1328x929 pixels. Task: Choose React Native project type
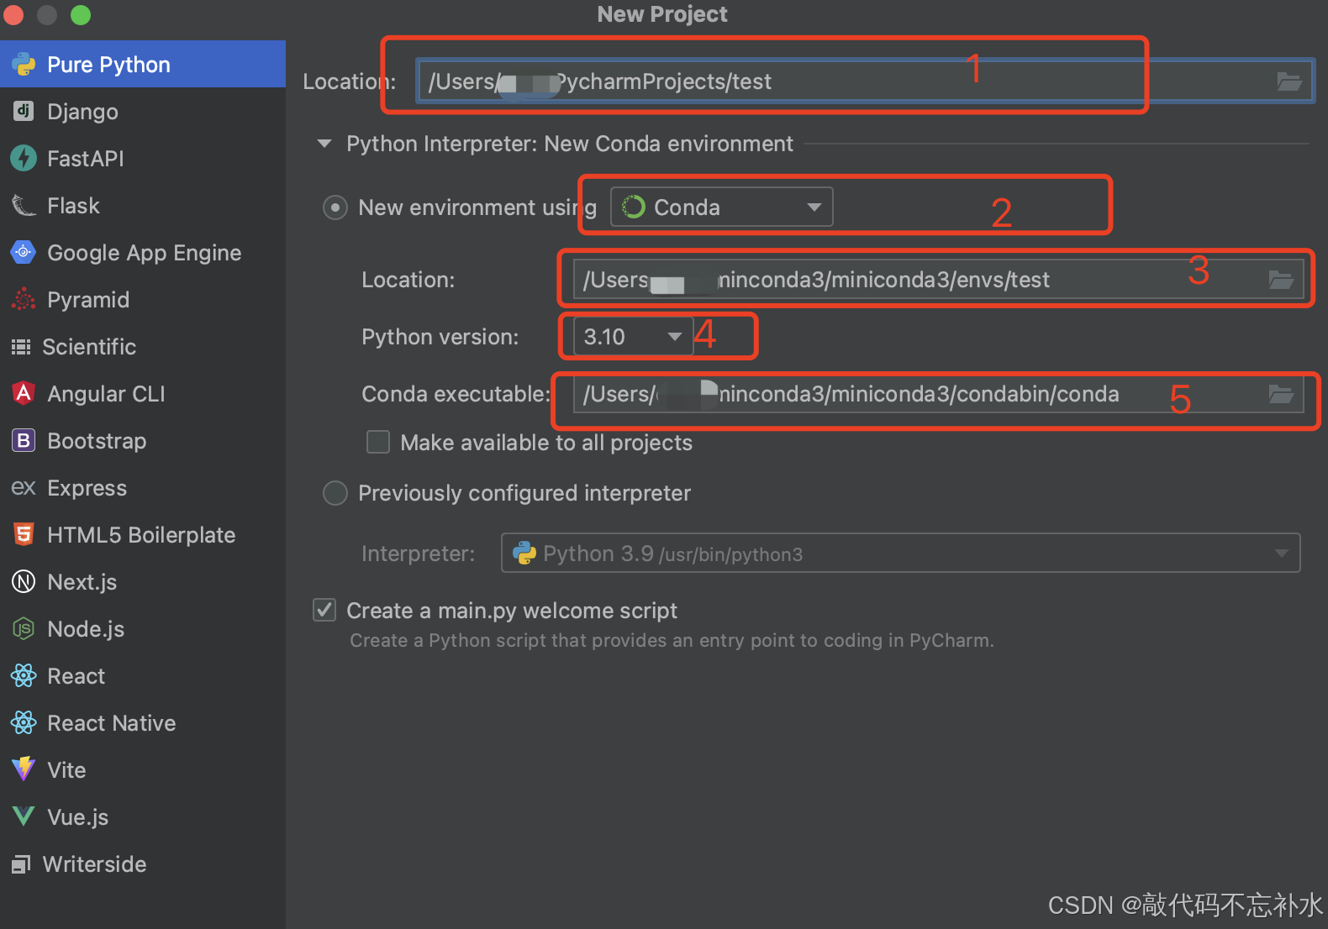pos(143,722)
